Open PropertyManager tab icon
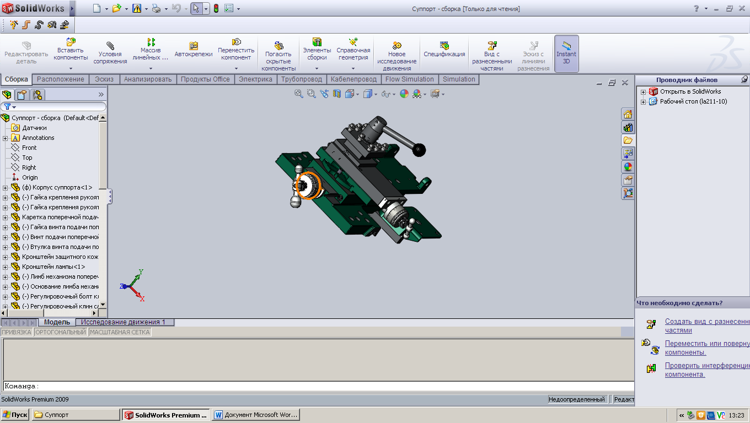750x423 pixels. tap(23, 95)
